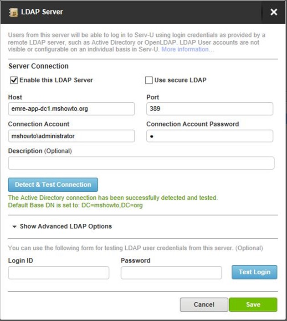Focus the Host input field
The height and width of the screenshot is (321, 287).
point(71,109)
